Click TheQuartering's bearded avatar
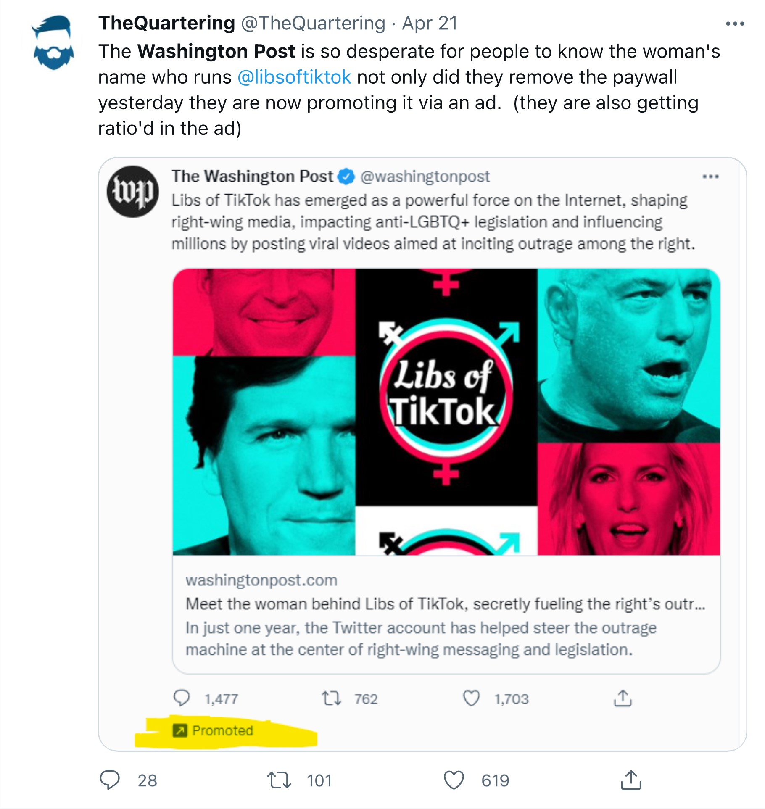Viewport: 765px width, 809px height. [x=53, y=42]
